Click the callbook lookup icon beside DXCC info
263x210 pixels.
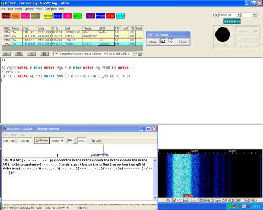[x=140, y=54]
